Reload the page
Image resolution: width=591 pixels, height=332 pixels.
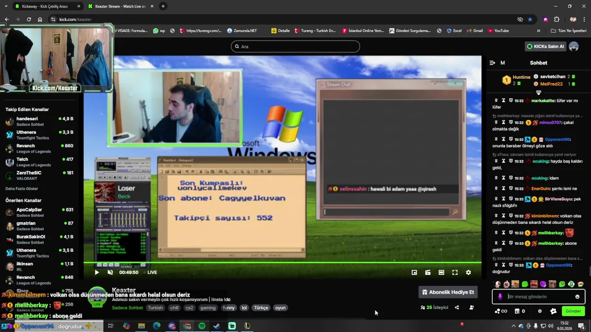click(x=29, y=19)
